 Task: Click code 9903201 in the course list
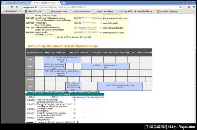(30, 32)
